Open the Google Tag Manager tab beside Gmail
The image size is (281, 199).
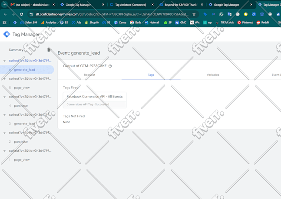click(78, 5)
